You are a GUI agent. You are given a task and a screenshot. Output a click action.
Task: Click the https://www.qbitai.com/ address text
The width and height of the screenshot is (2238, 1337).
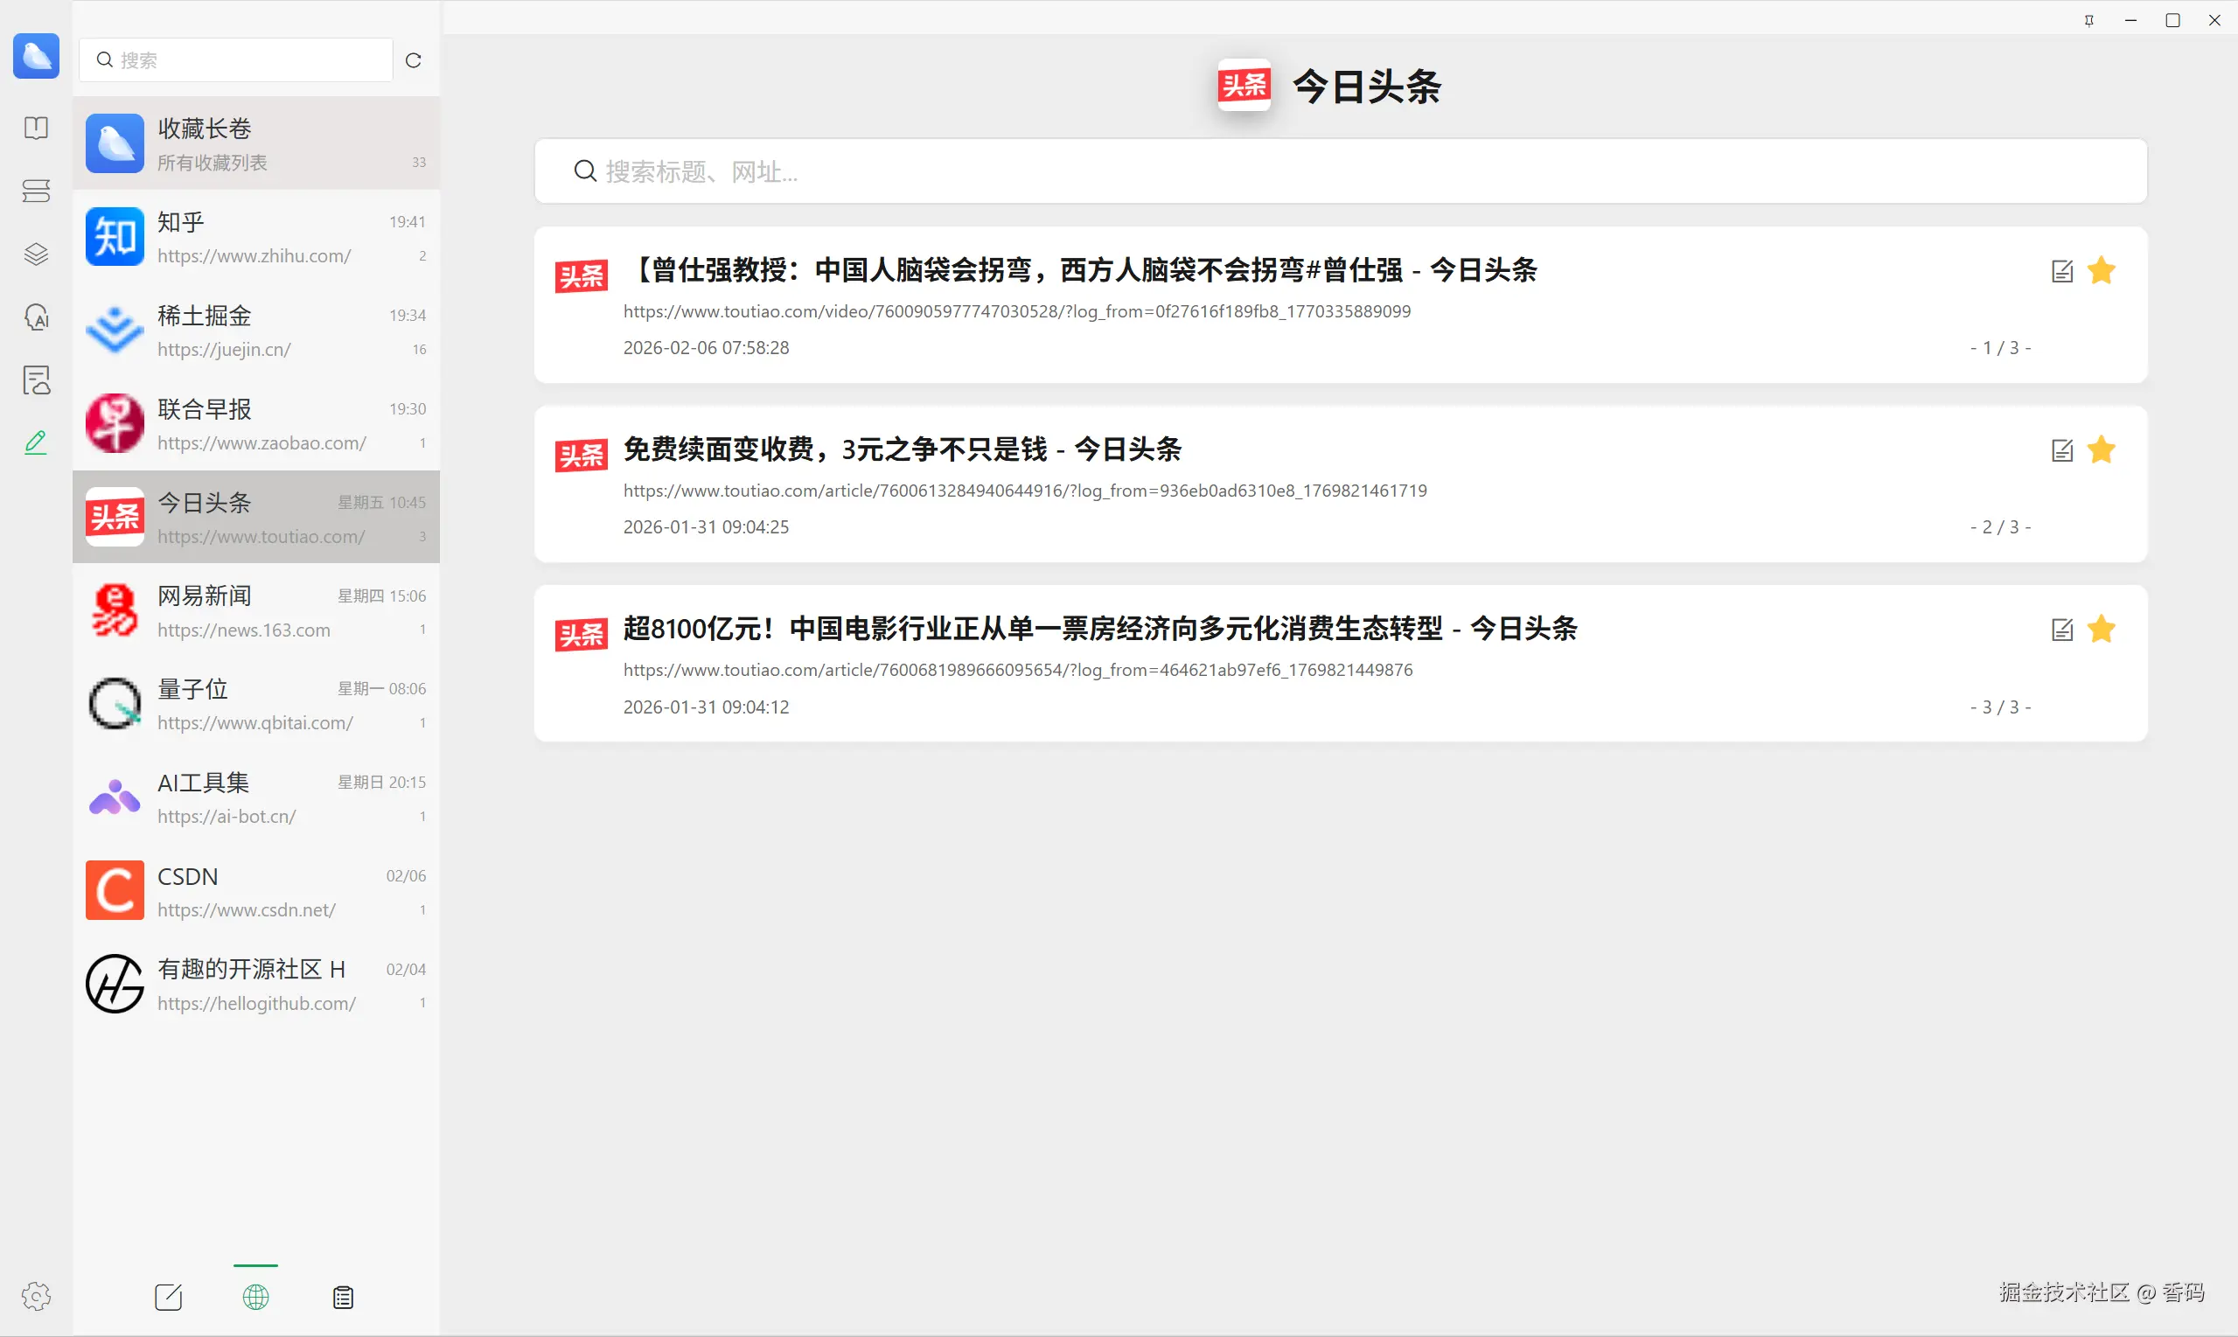pyautogui.click(x=255, y=723)
